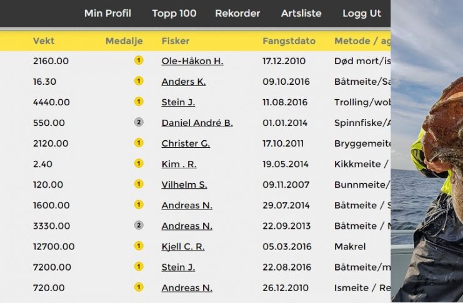Image resolution: width=463 pixels, height=303 pixels.
Task: Click gold medal icon beside Kjell C. R.
Action: coord(139,246)
